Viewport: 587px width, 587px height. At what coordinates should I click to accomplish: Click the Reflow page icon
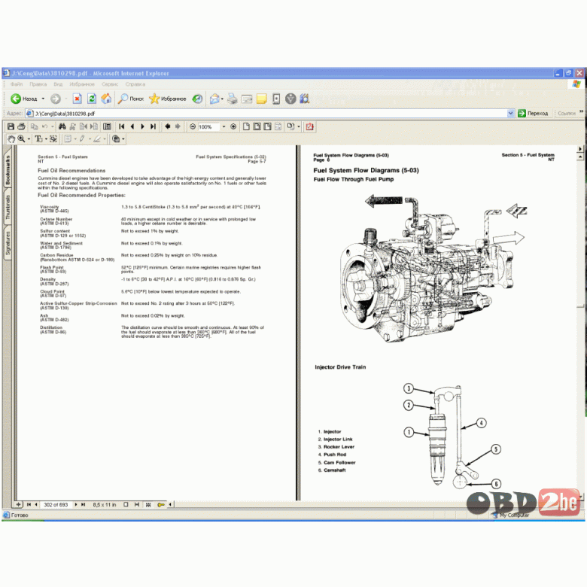tap(278, 126)
